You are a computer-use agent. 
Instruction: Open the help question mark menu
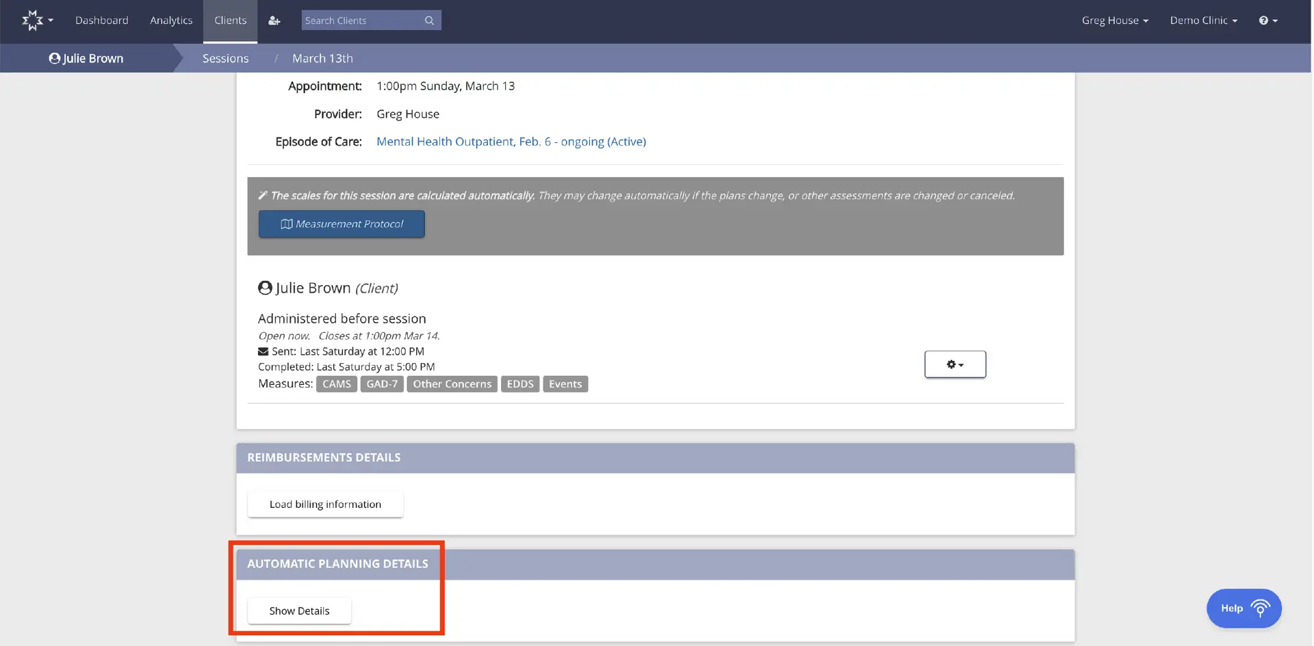1267,21
